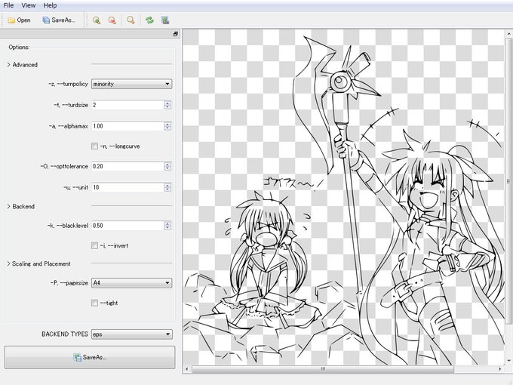The image size is (513, 385).
Task: Click into the opttolerance value field
Action: pyautogui.click(x=127, y=166)
